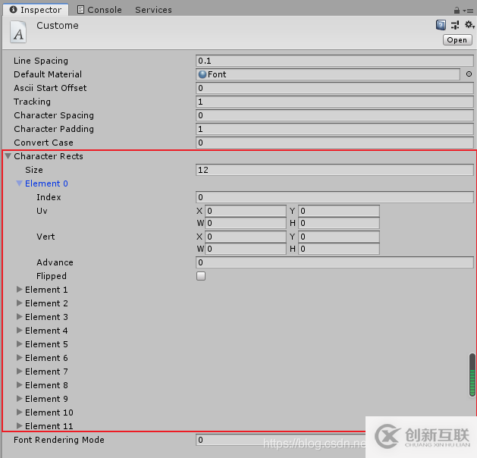Expand Element 8
The image size is (477, 458).
[x=19, y=385]
